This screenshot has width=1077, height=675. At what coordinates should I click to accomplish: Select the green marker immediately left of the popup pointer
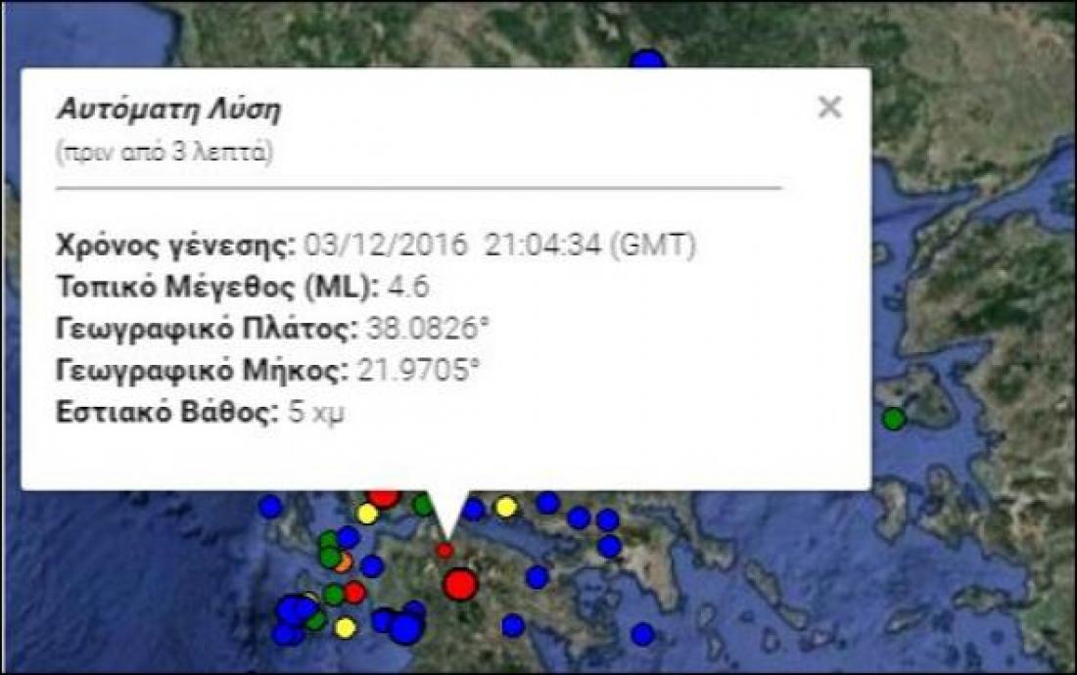(422, 505)
